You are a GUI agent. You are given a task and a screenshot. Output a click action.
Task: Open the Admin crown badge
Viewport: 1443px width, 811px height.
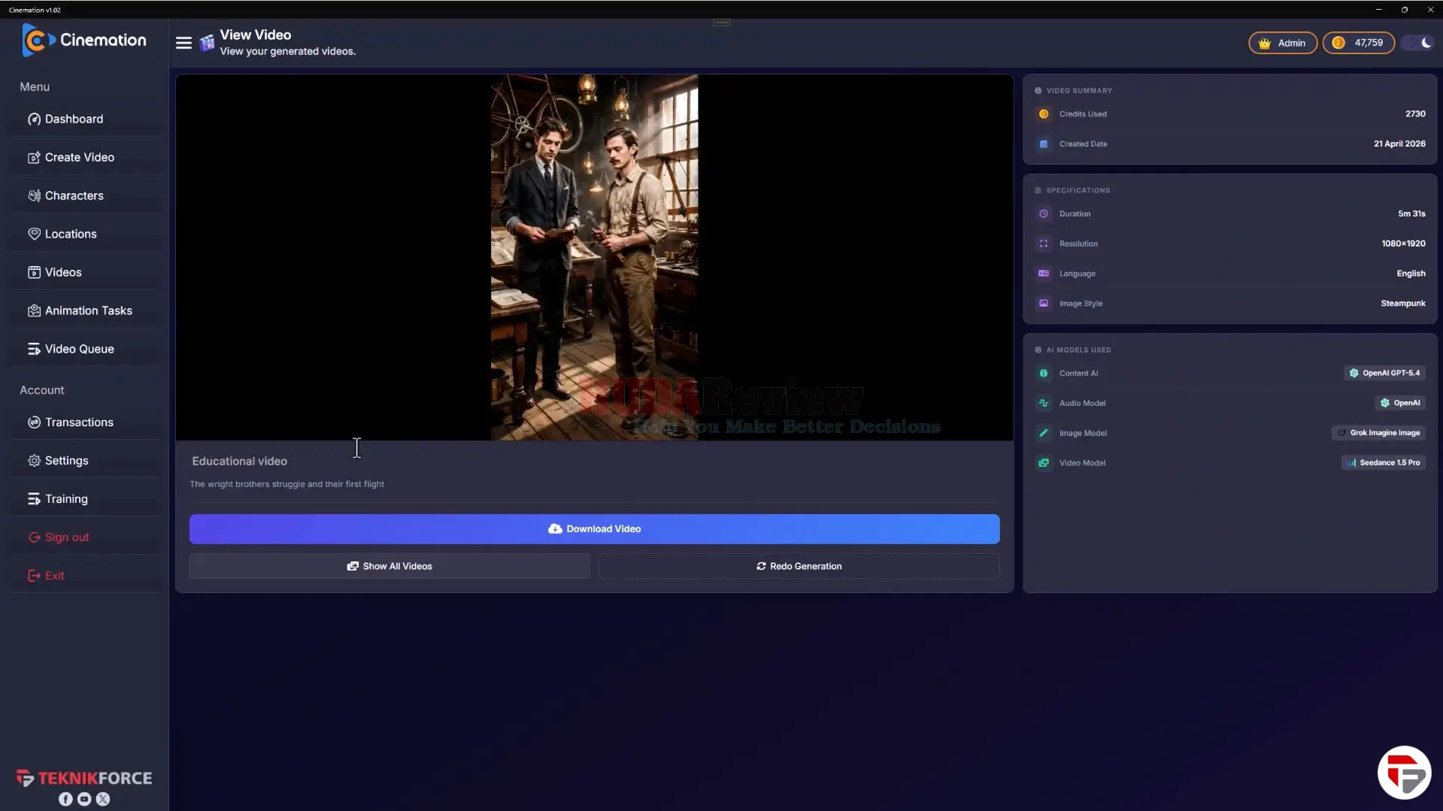click(1282, 43)
